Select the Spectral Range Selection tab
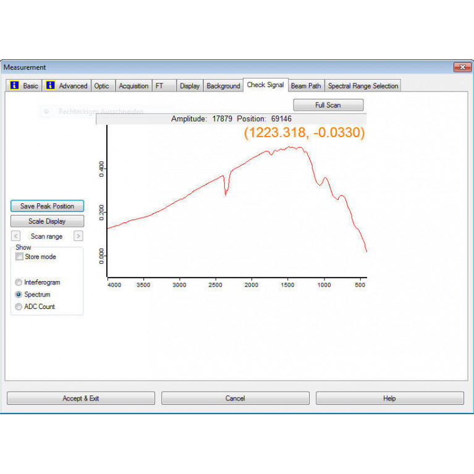474x474 pixels. point(363,86)
